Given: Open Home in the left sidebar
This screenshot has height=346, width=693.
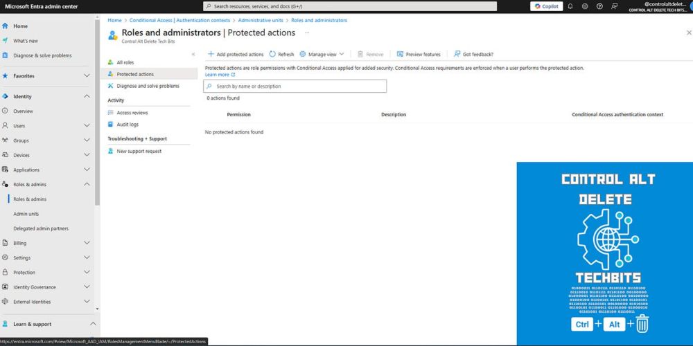Looking at the screenshot, I should pos(20,26).
